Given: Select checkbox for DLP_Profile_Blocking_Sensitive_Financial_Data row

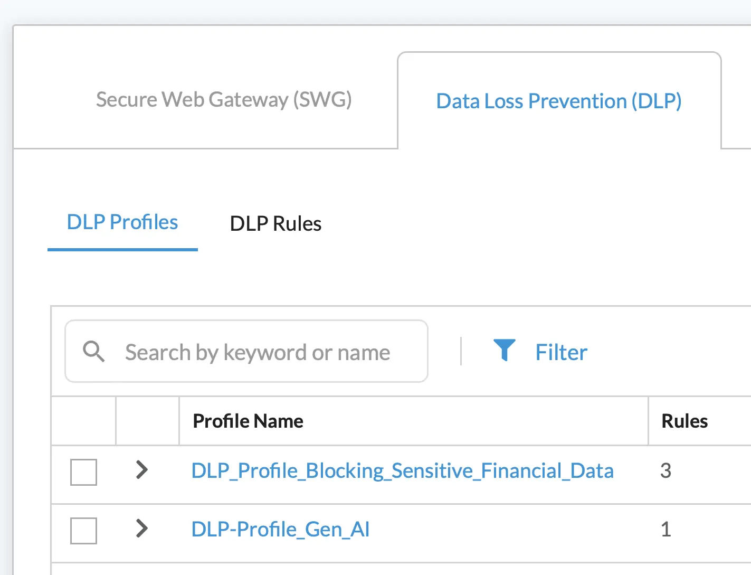Looking at the screenshot, I should tap(83, 472).
